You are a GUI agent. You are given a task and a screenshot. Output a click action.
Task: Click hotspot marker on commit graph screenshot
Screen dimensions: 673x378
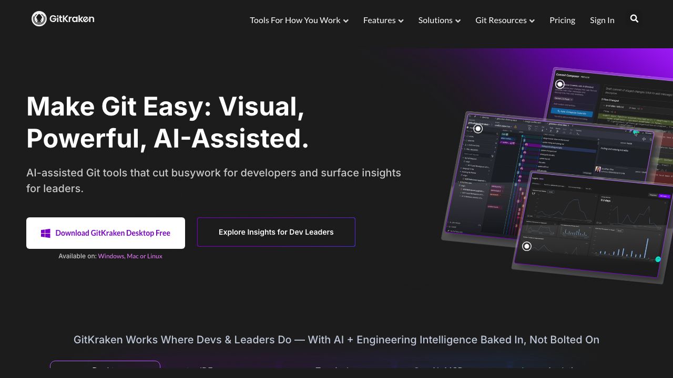478,129
